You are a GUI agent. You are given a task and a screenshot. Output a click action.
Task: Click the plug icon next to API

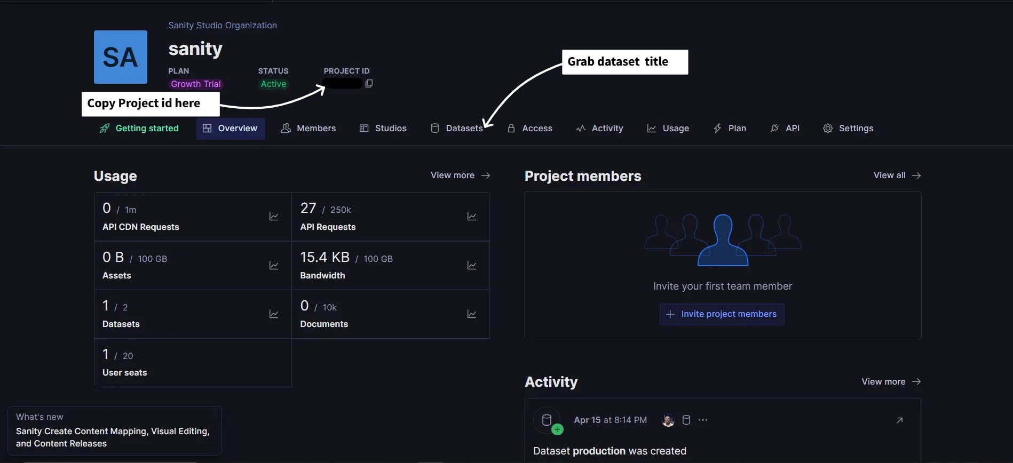point(774,129)
